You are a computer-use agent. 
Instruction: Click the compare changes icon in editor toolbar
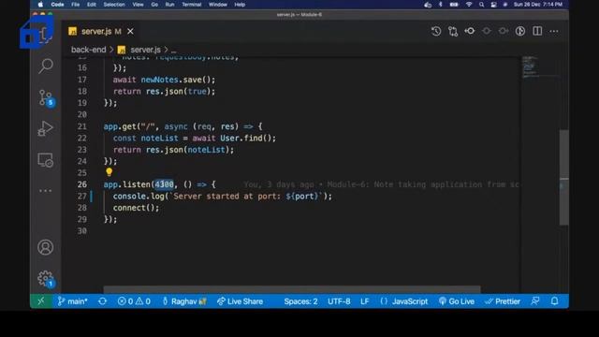[x=453, y=31]
